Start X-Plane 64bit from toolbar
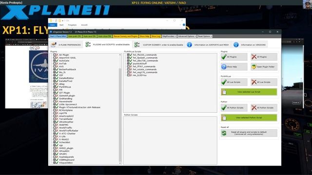Viewport: 312px width, 175px height. (58, 36)
